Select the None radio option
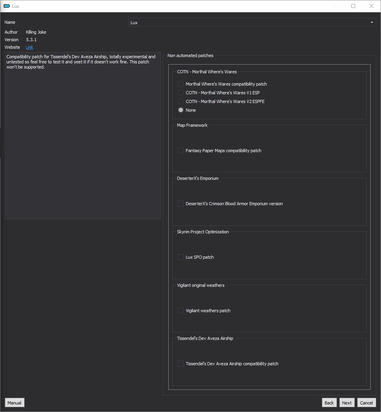 tap(181, 110)
